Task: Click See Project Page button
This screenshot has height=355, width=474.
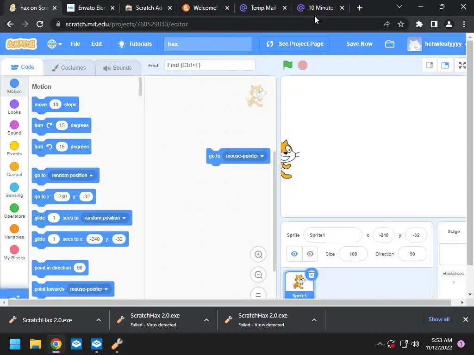Action: [x=295, y=44]
